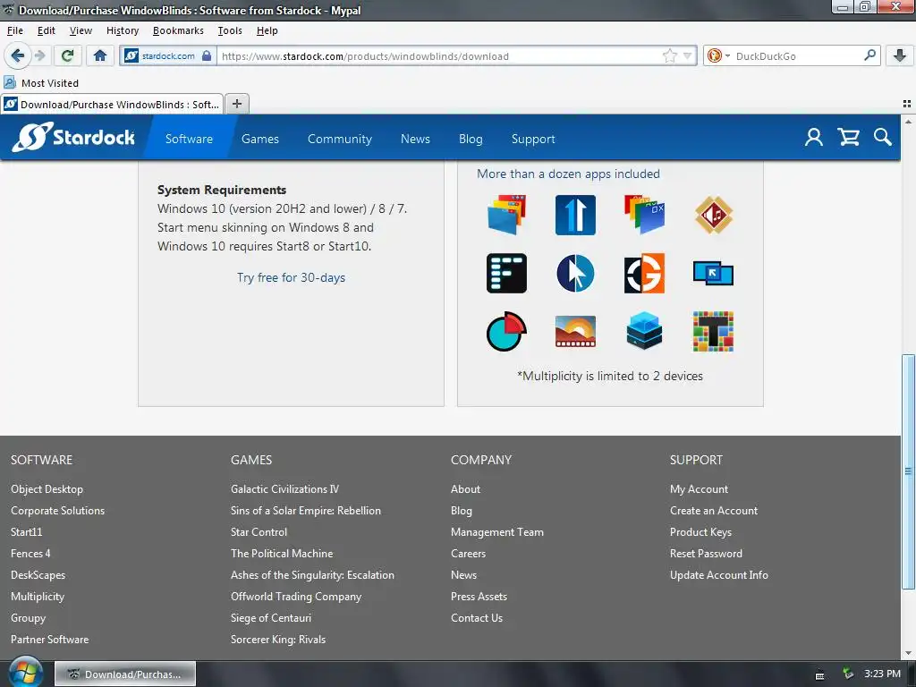The height and width of the screenshot is (687, 916).
Task: Open the Tools menu
Action: [x=230, y=30]
